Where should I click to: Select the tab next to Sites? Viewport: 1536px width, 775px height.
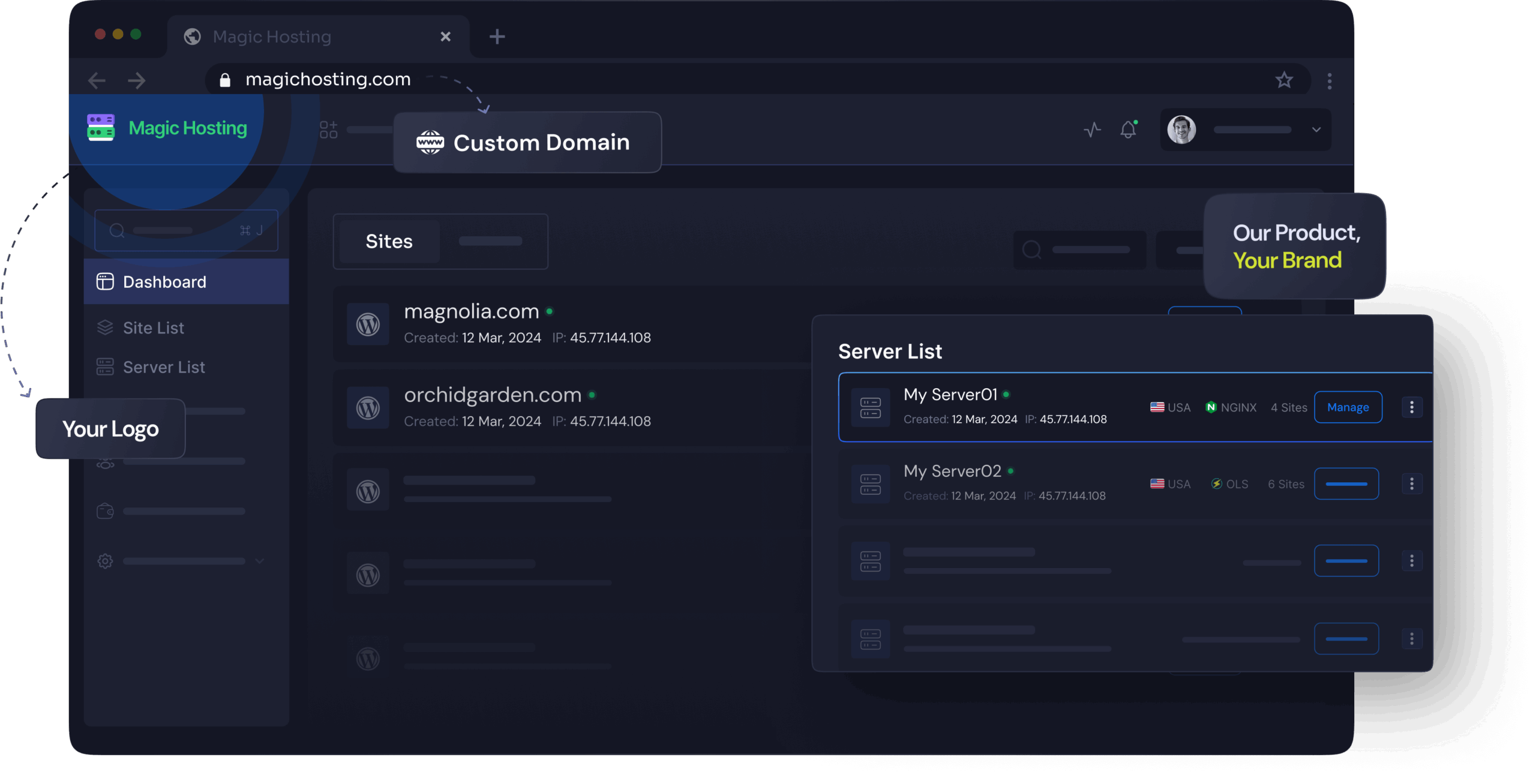tap(490, 241)
